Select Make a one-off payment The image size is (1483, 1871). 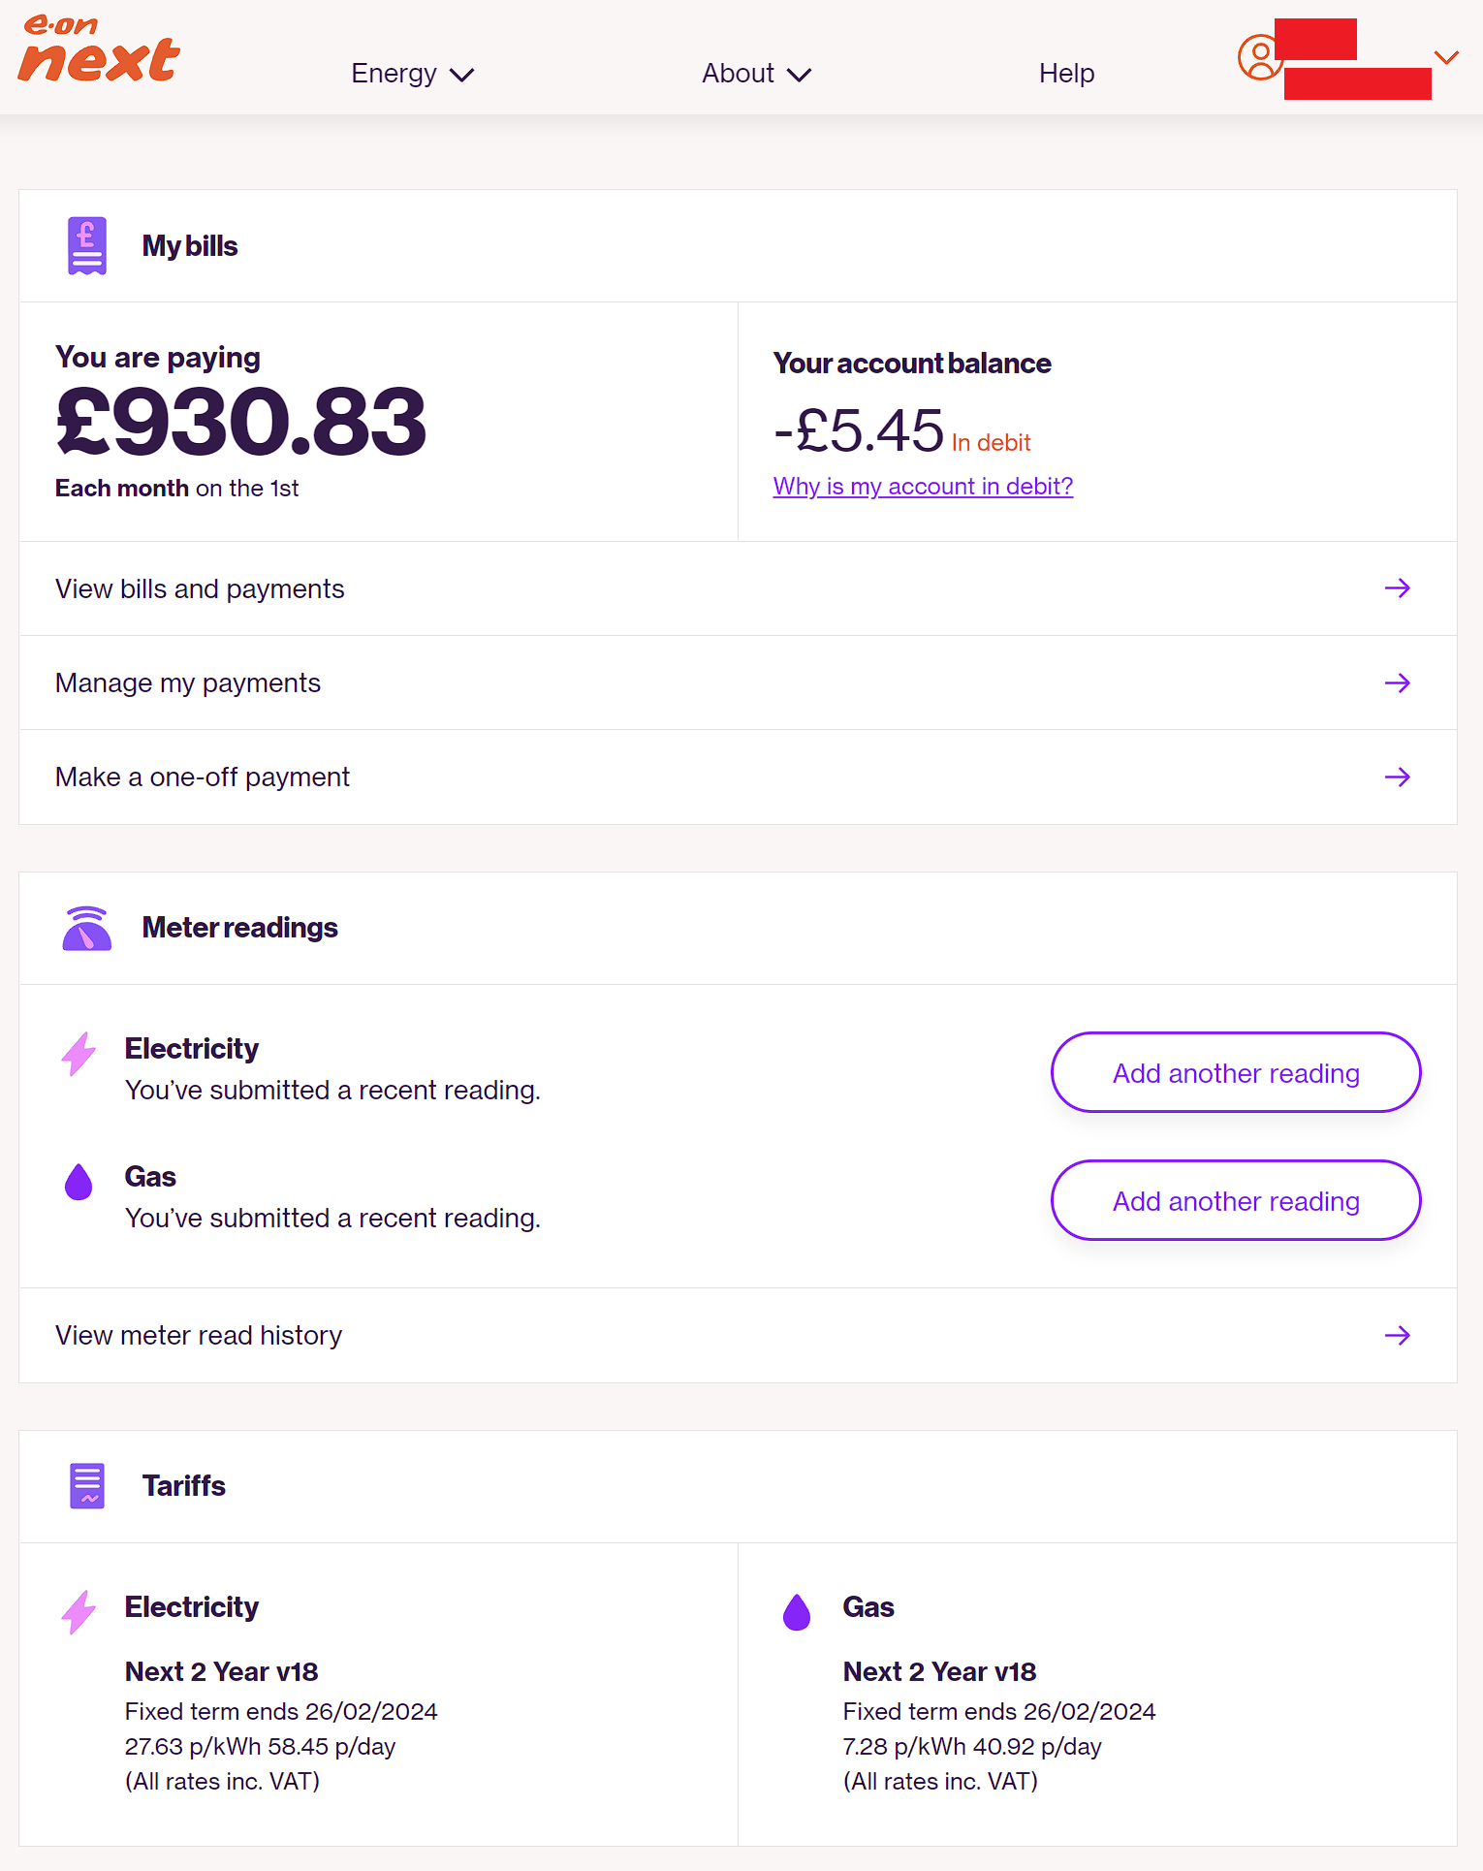[203, 777]
